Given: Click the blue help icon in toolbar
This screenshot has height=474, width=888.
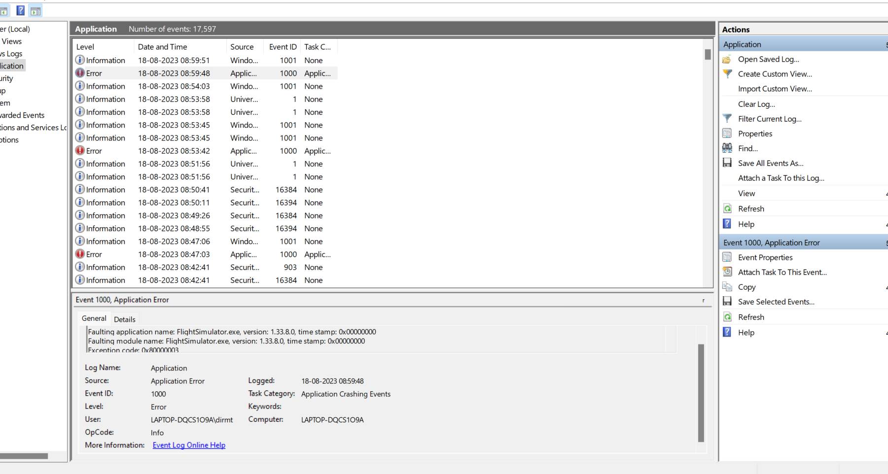Looking at the screenshot, I should tap(20, 10).
